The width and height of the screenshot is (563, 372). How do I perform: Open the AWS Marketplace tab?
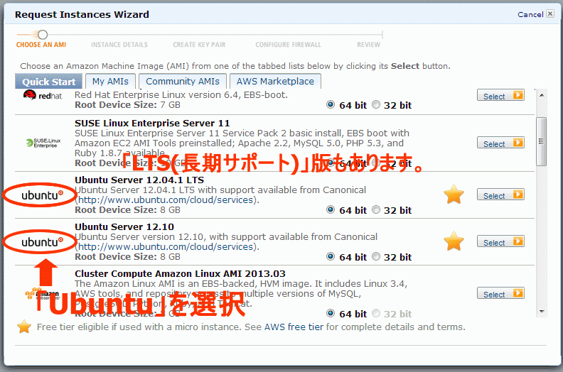coord(275,82)
